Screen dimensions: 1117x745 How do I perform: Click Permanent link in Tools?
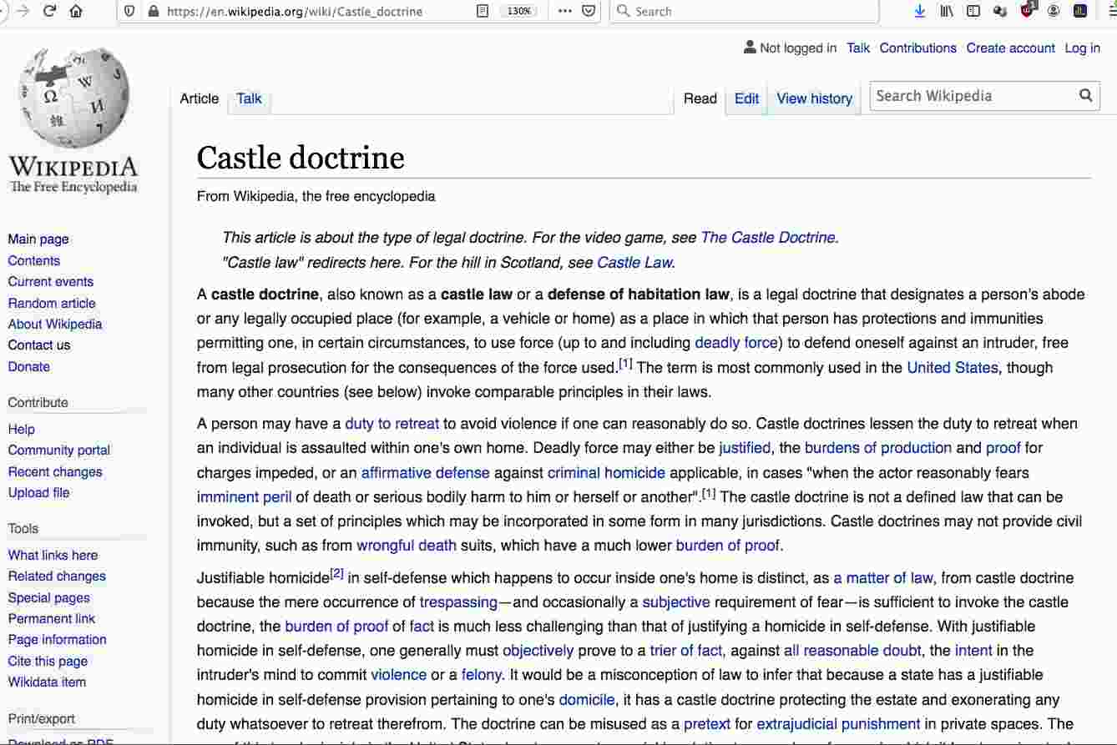click(52, 619)
